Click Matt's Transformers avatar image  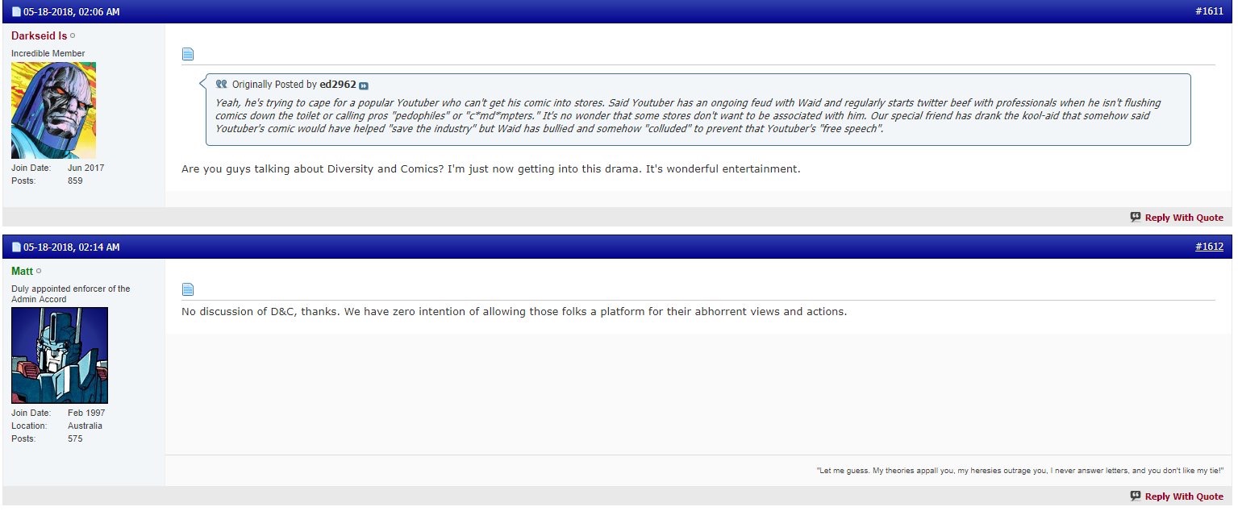[x=60, y=355]
